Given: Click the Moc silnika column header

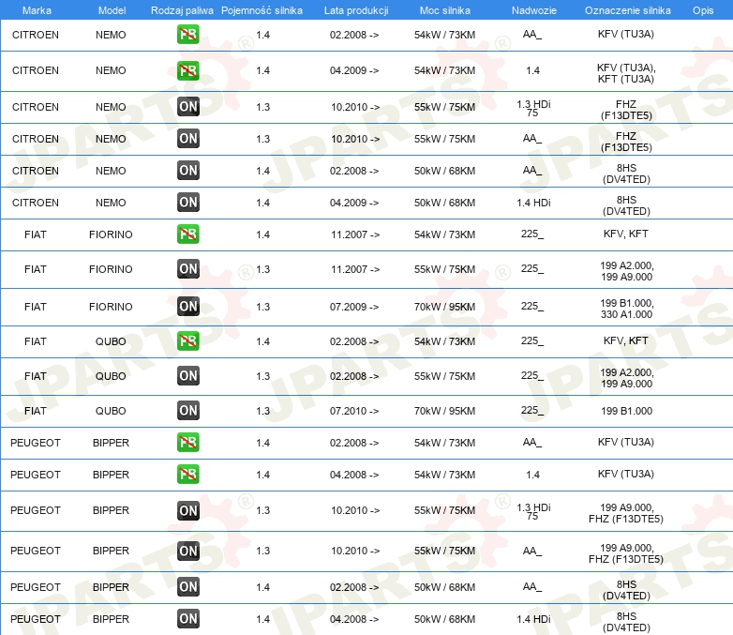Looking at the screenshot, I should coord(445,10).
